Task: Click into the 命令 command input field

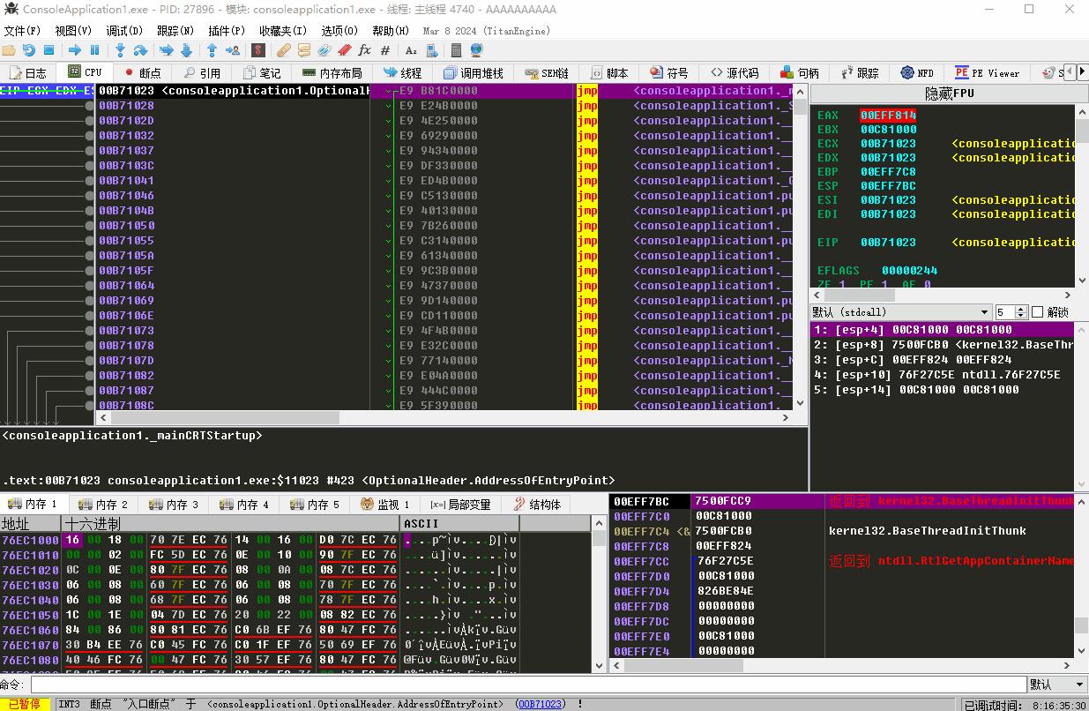Action: (x=529, y=685)
